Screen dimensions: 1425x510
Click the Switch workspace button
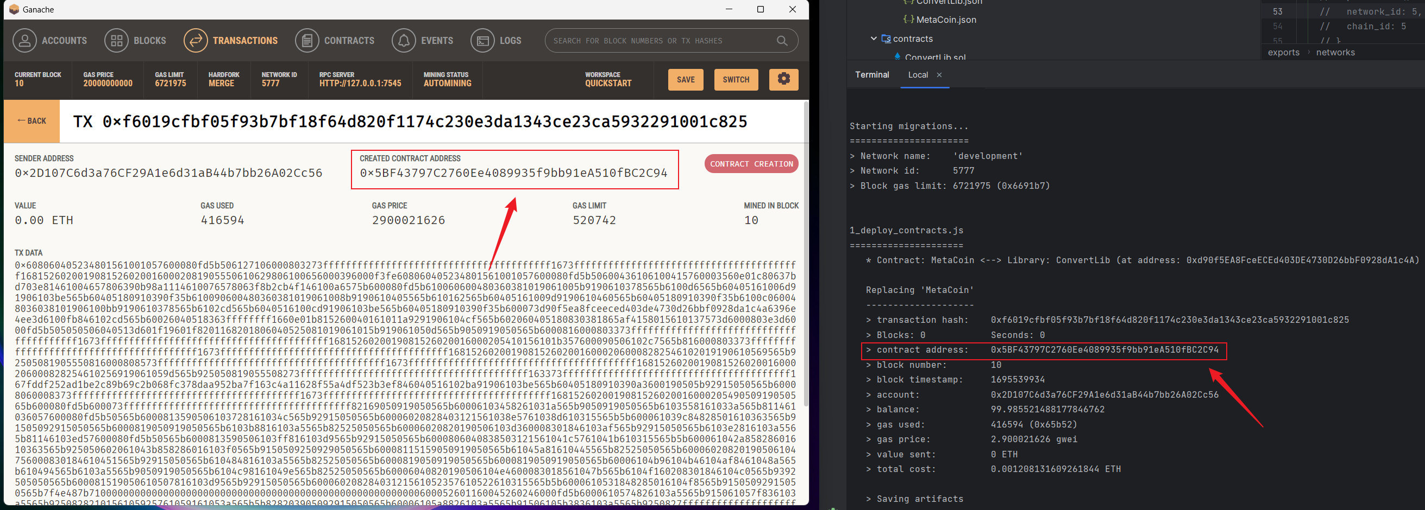[x=736, y=80]
